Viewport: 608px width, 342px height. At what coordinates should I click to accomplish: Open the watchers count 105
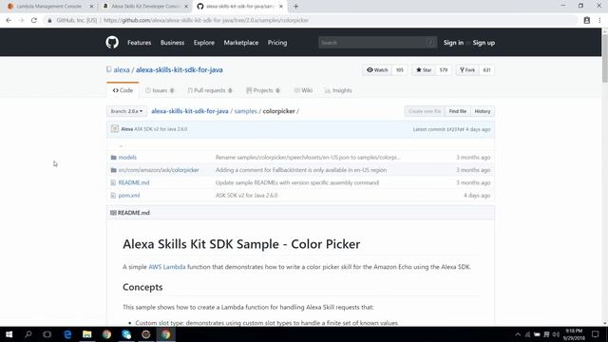click(x=400, y=69)
